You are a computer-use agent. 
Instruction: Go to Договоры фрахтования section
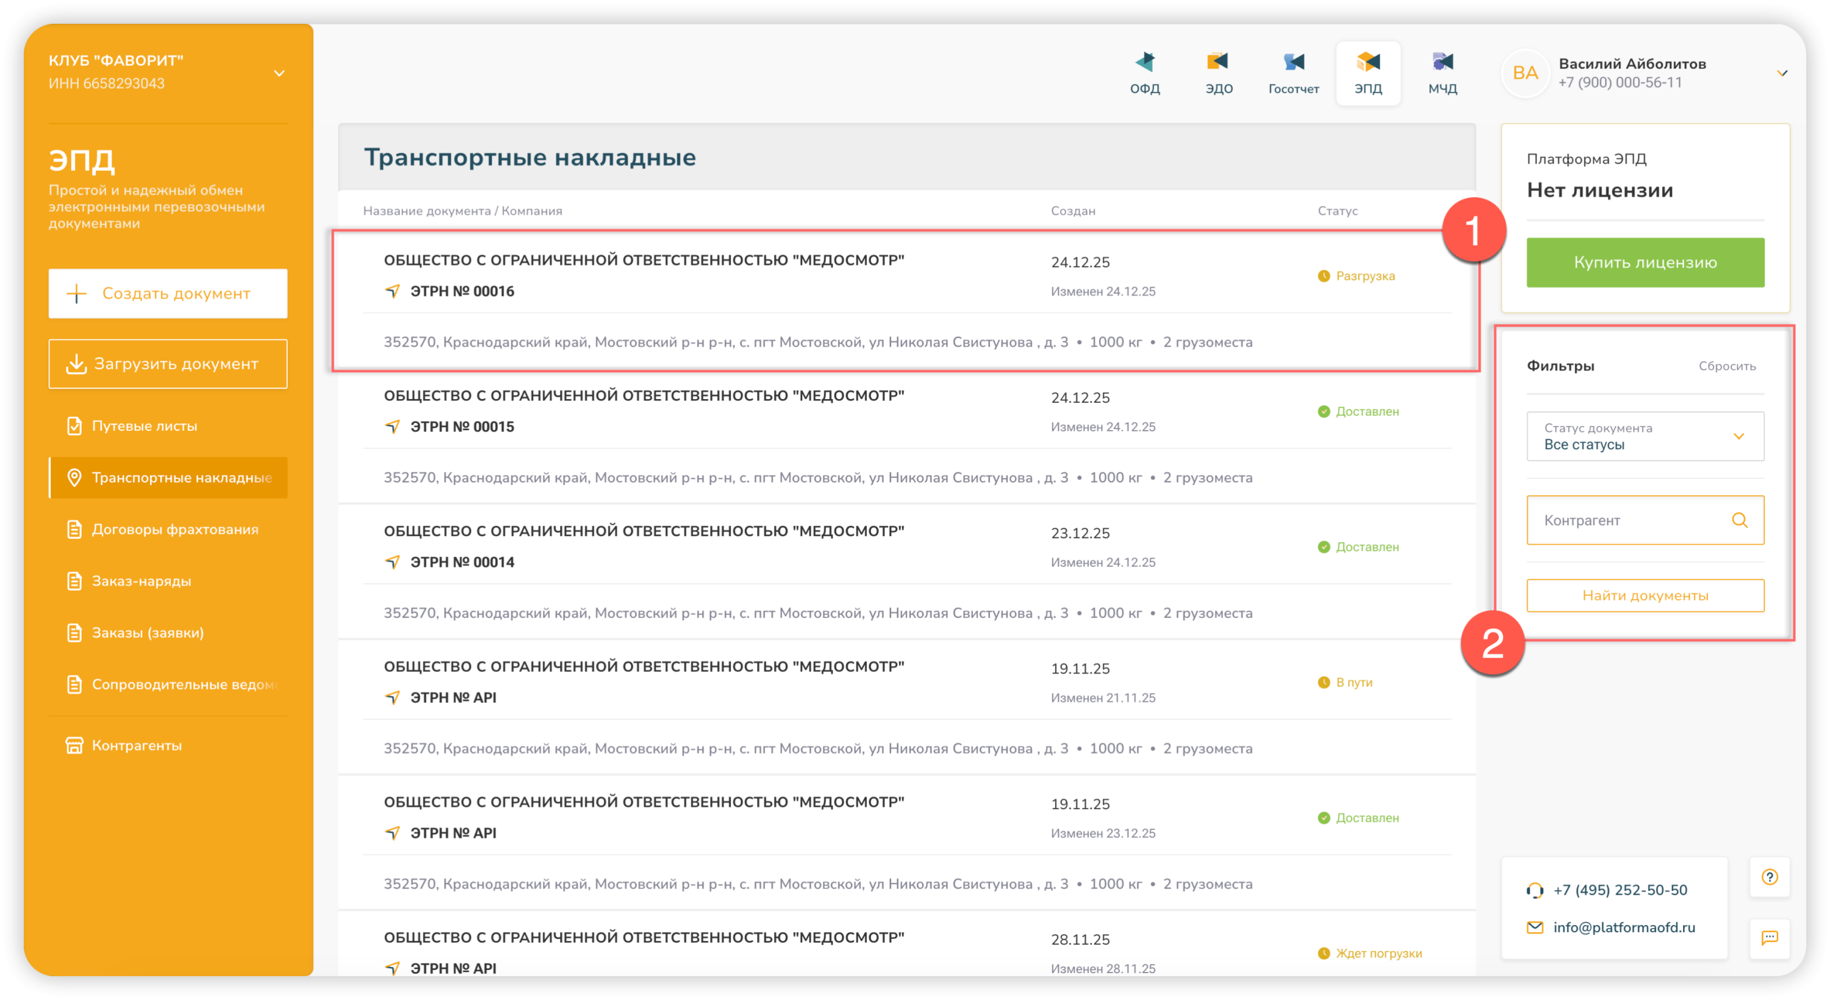tap(174, 530)
